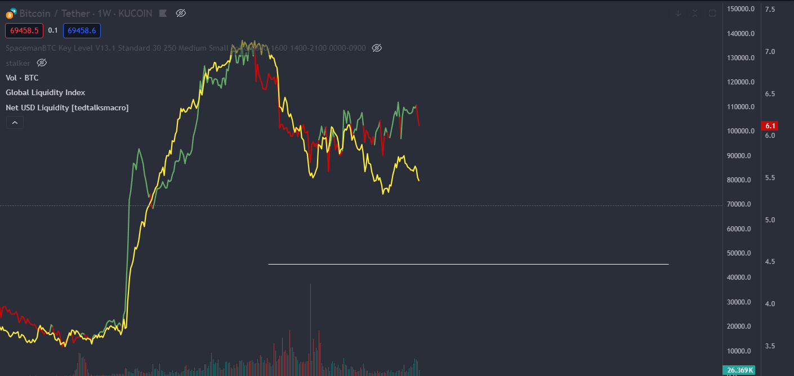The height and width of the screenshot is (376, 794).
Task: Toggle visibility of Bitcoin / Tether main series
Action: pos(181,13)
